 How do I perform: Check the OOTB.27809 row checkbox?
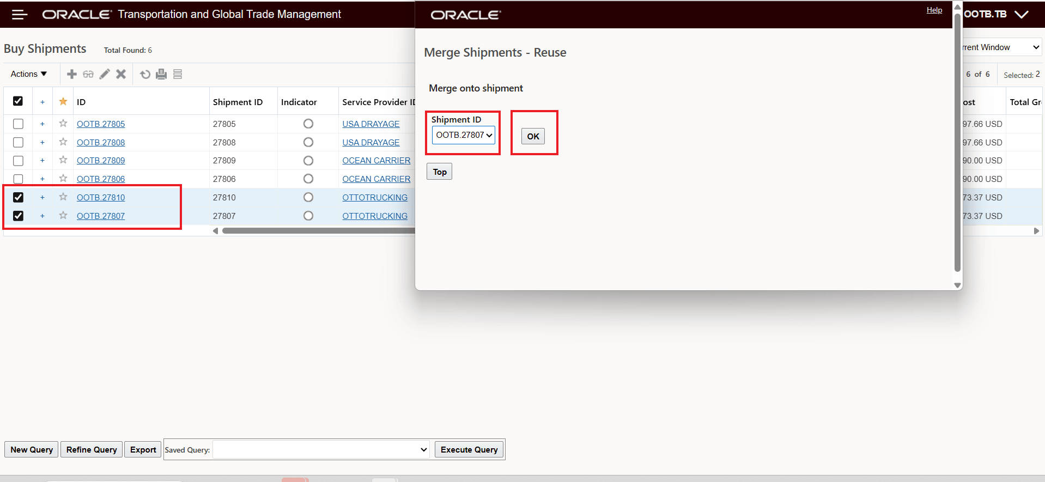click(18, 161)
